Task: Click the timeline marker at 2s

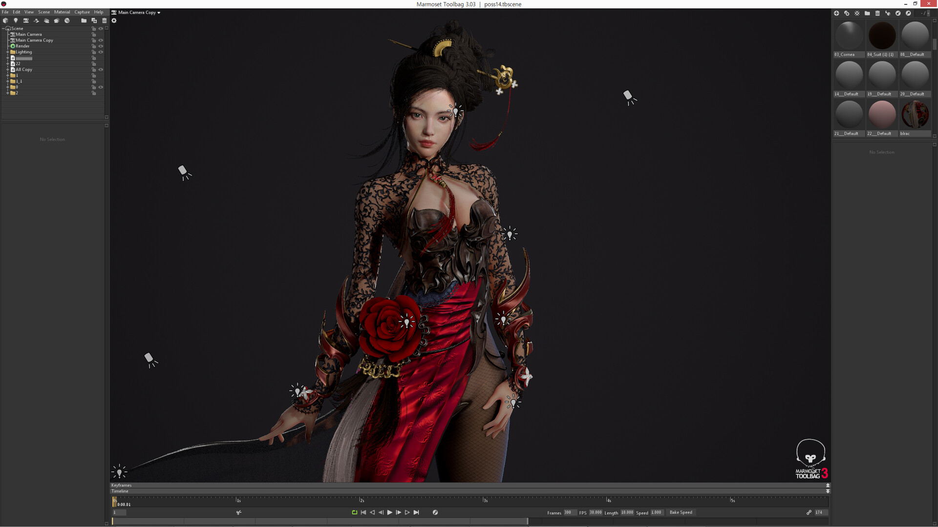Action: pyautogui.click(x=361, y=500)
